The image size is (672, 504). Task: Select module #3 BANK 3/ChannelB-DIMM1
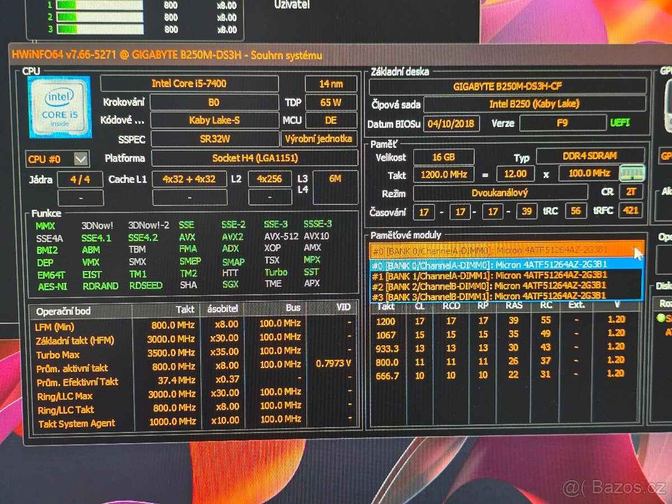point(506,296)
